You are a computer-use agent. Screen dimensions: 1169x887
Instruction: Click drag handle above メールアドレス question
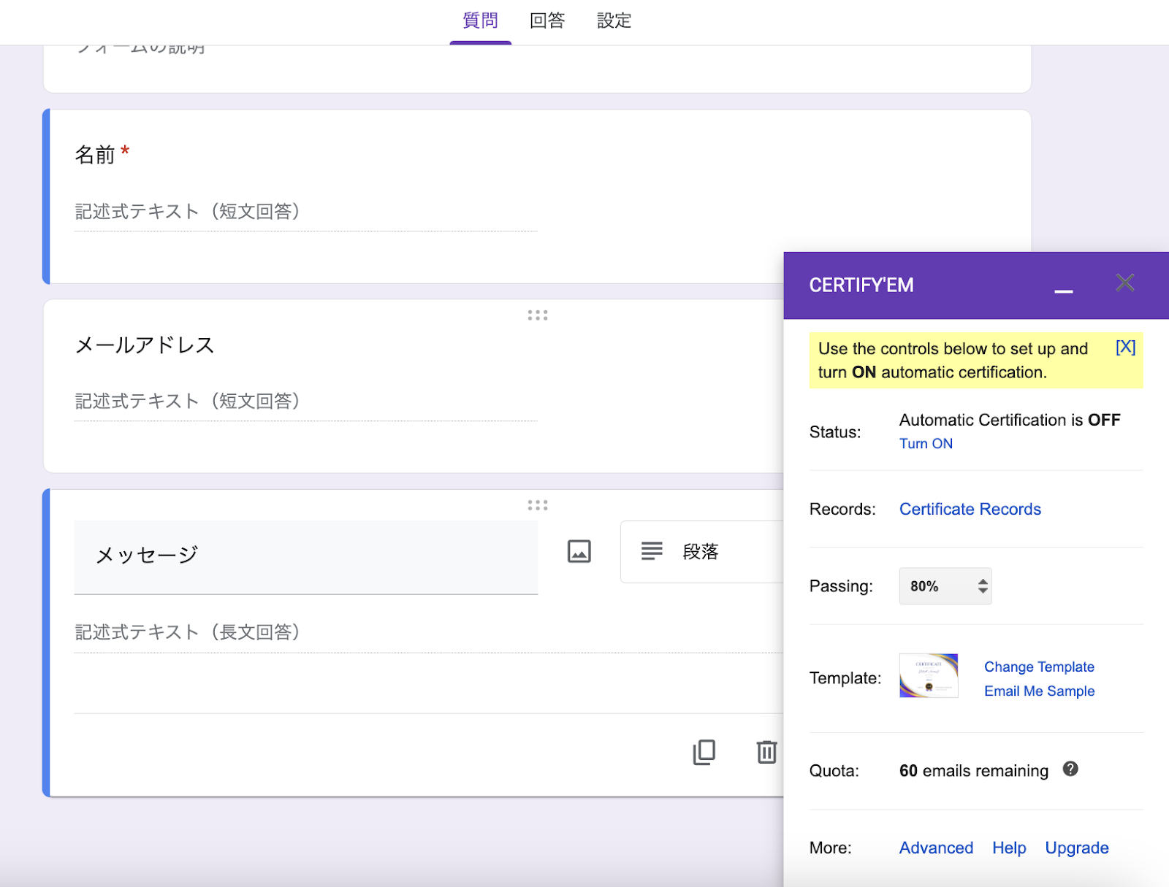(538, 315)
